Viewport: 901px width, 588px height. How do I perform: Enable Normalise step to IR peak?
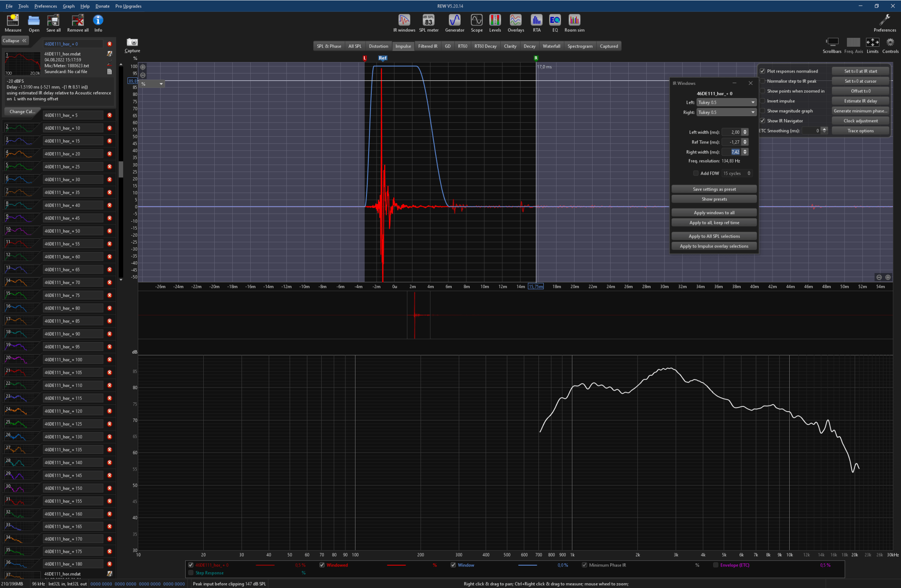click(762, 81)
